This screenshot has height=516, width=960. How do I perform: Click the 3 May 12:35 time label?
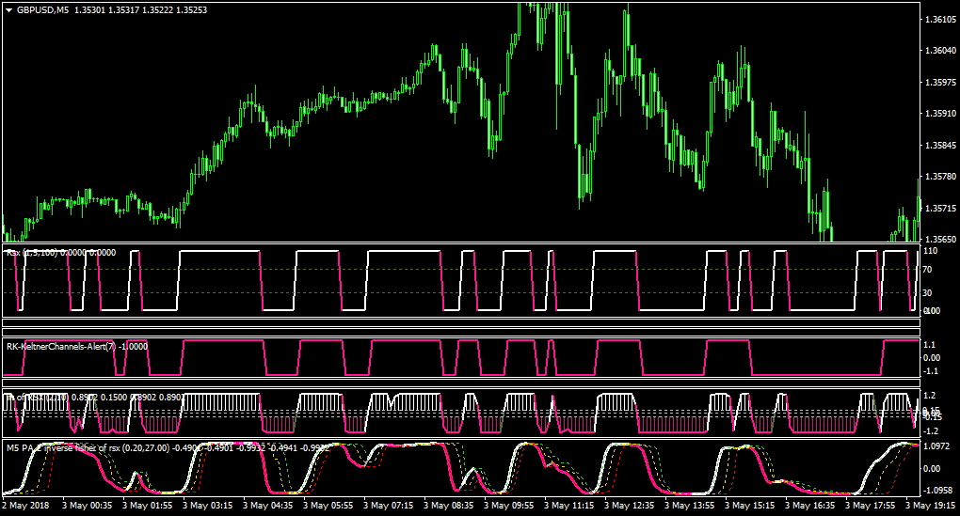click(630, 506)
